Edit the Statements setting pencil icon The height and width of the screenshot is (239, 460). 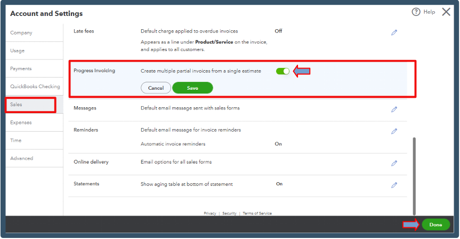pyautogui.click(x=394, y=185)
